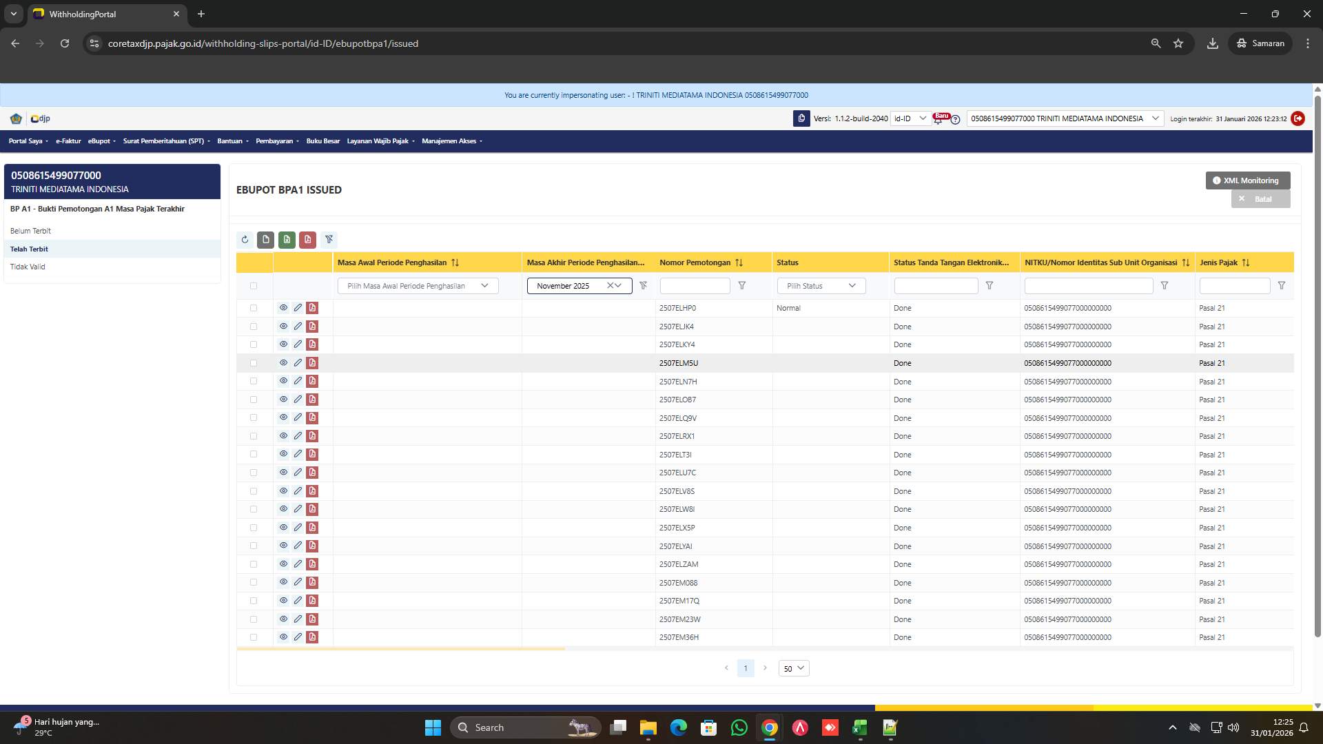The image size is (1323, 744).
Task: Export the table to Excel
Action: (x=287, y=240)
